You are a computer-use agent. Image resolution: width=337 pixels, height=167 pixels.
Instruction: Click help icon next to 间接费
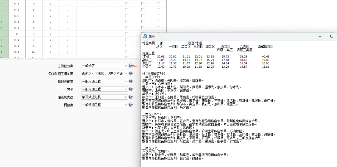tap(130, 105)
